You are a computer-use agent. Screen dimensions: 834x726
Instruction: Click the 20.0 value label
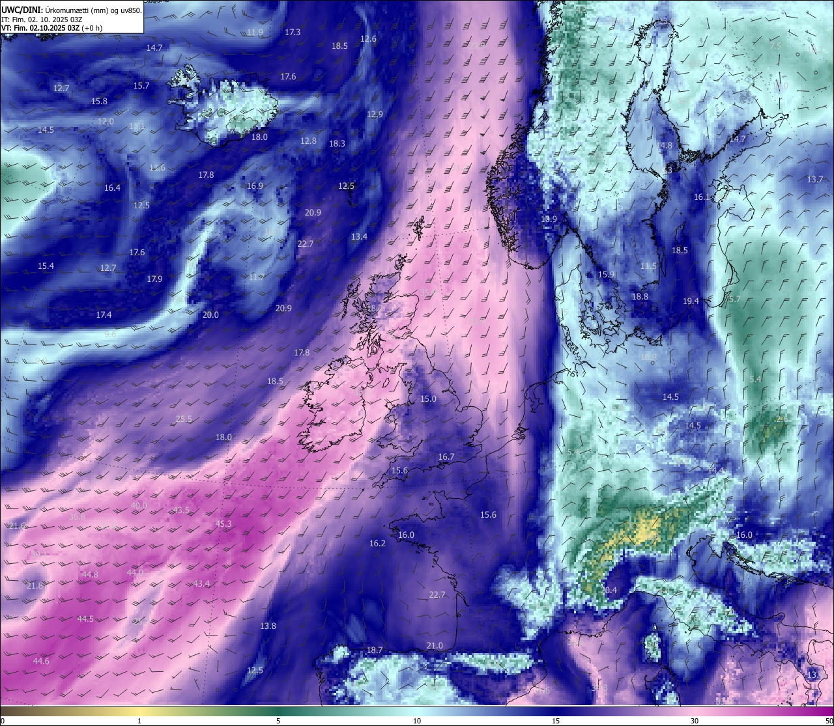pyautogui.click(x=210, y=314)
